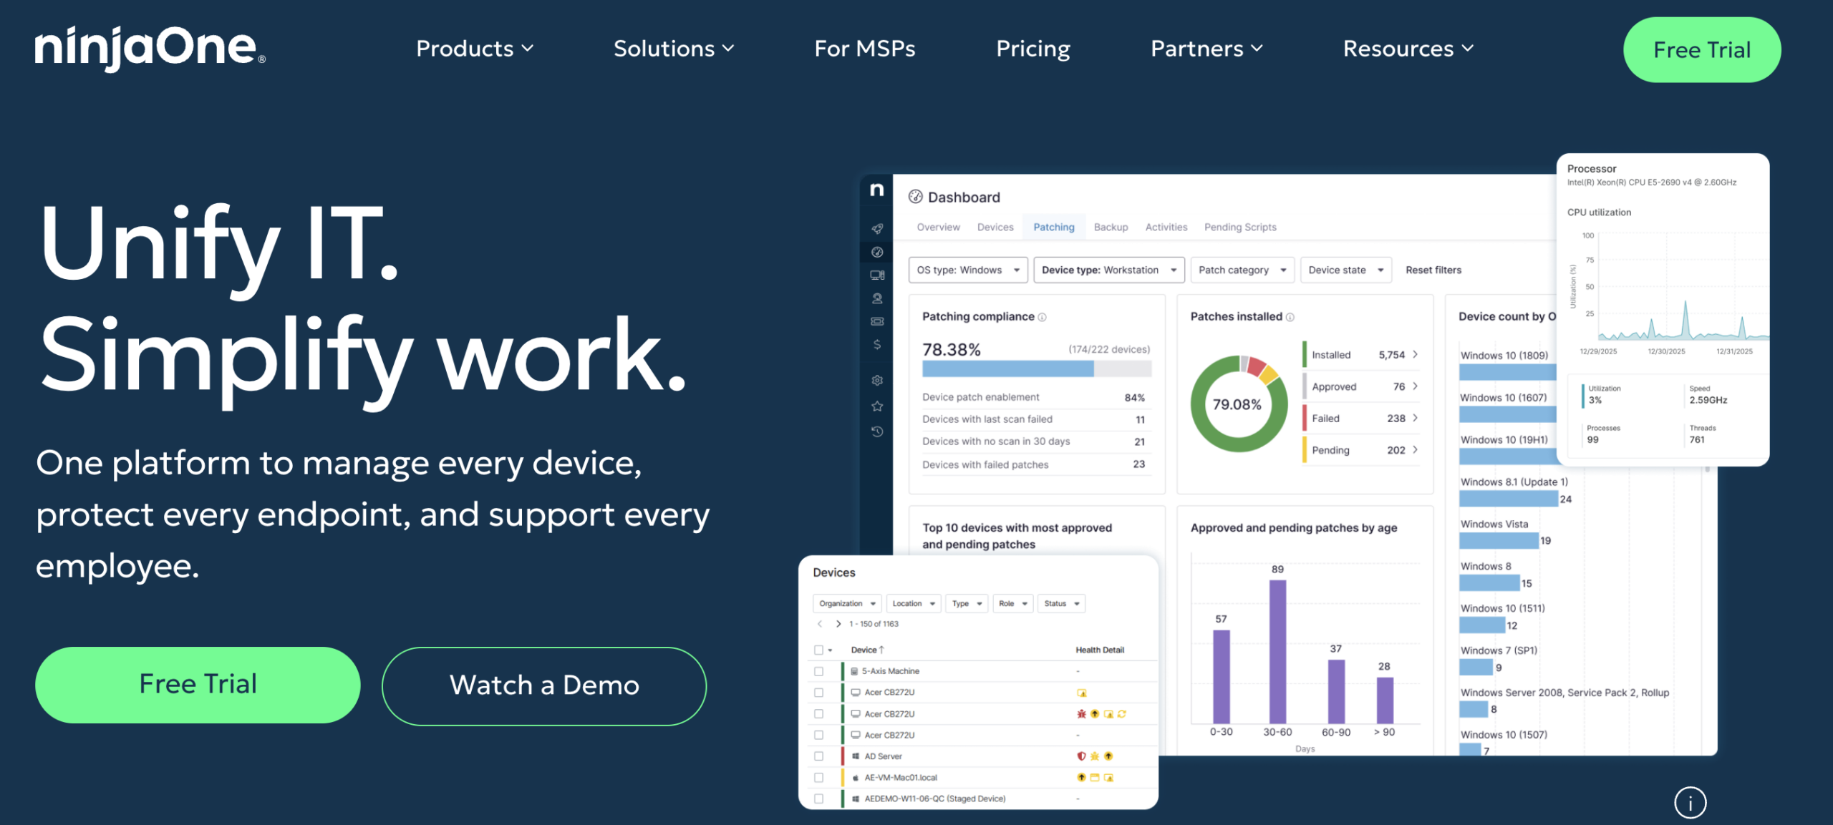Click the 79.08% patches donut chart

(1238, 404)
